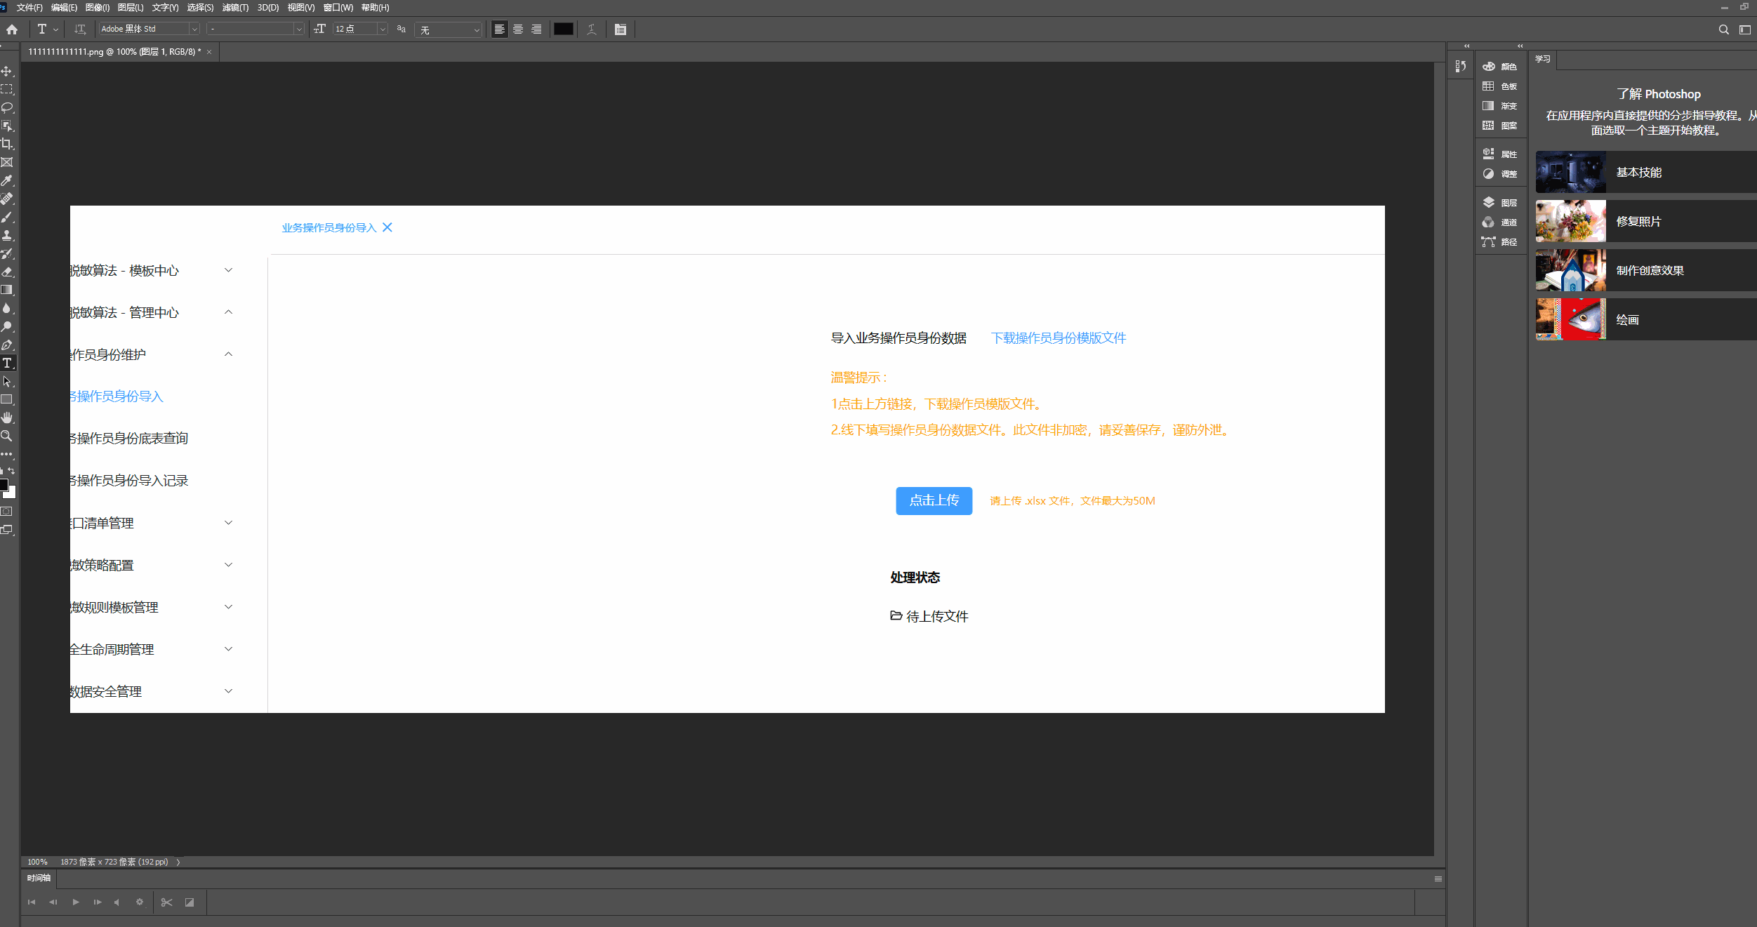Select the Eyedropper tool
Viewport: 1757px width, 927px height.
pos(8,180)
